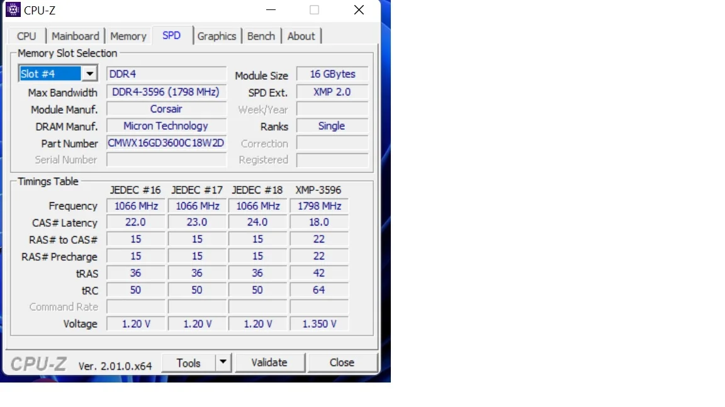The height and width of the screenshot is (407, 725).
Task: Click Module Manuf. value Corsair
Action: click(166, 109)
